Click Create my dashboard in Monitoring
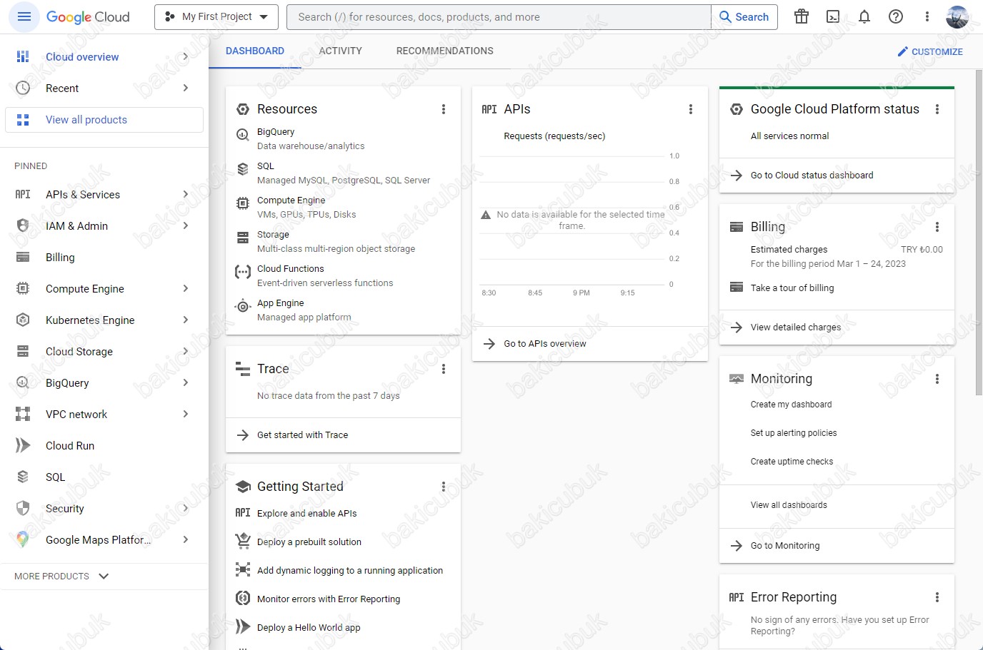This screenshot has height=650, width=983. [791, 405]
